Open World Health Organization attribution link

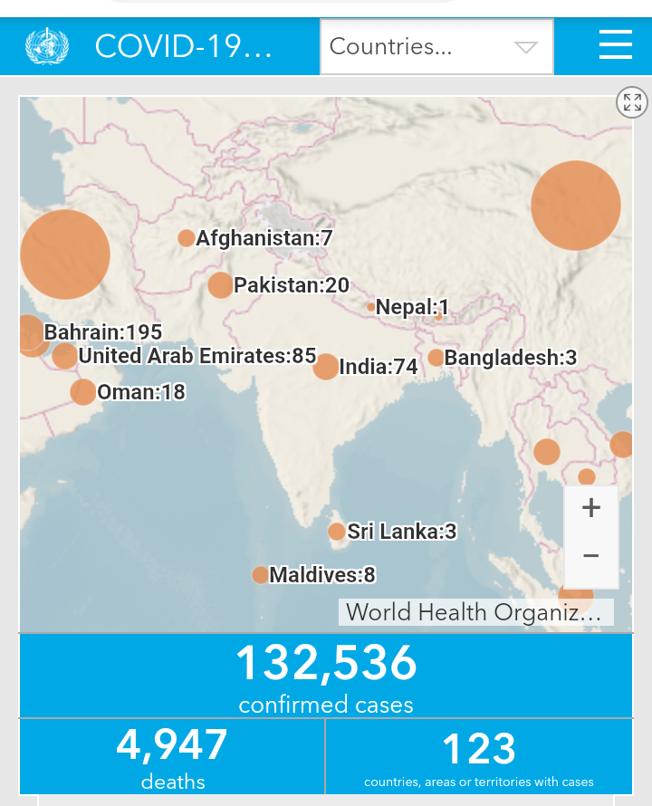476,612
